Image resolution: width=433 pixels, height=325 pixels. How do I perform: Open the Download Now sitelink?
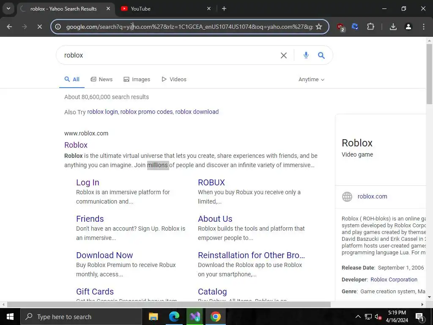(x=105, y=255)
